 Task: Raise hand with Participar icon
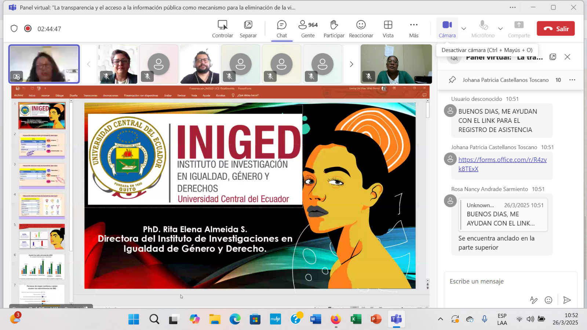tap(334, 29)
